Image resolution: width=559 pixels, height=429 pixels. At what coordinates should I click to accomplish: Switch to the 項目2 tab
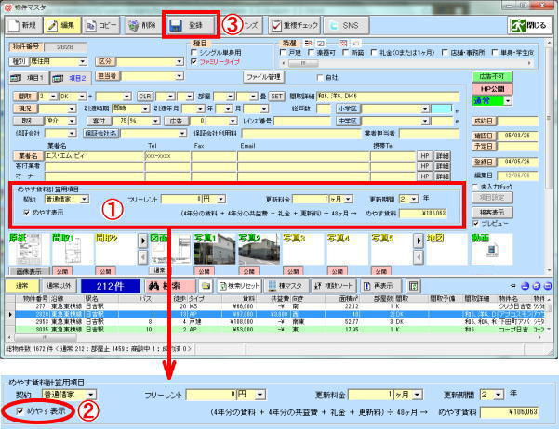71,78
